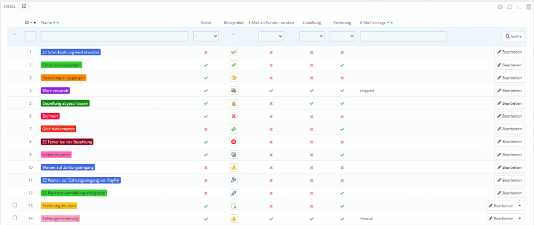Toggle Active status for ZZ Scheckzahlung wird erwartet
The height and width of the screenshot is (225, 534).
(206, 52)
